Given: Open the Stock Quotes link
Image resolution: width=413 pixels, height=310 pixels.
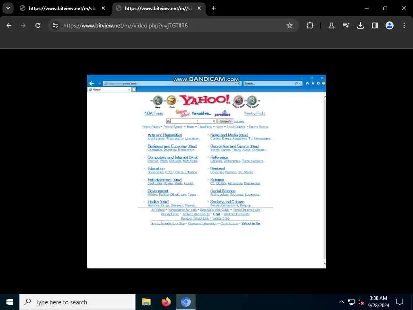Looking at the screenshot, I should click(236, 127).
